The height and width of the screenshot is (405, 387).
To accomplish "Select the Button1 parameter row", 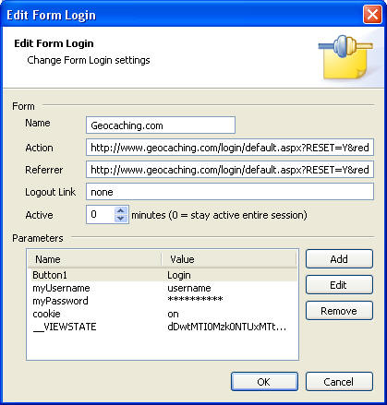I will [163, 275].
